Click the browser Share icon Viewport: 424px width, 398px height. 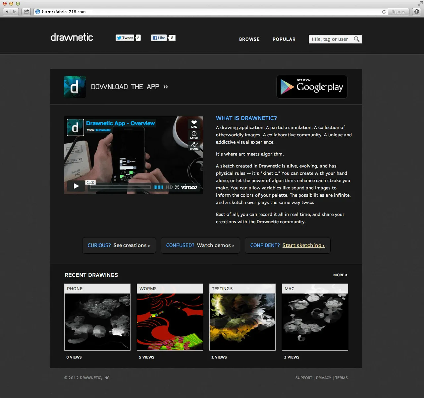tap(26, 12)
